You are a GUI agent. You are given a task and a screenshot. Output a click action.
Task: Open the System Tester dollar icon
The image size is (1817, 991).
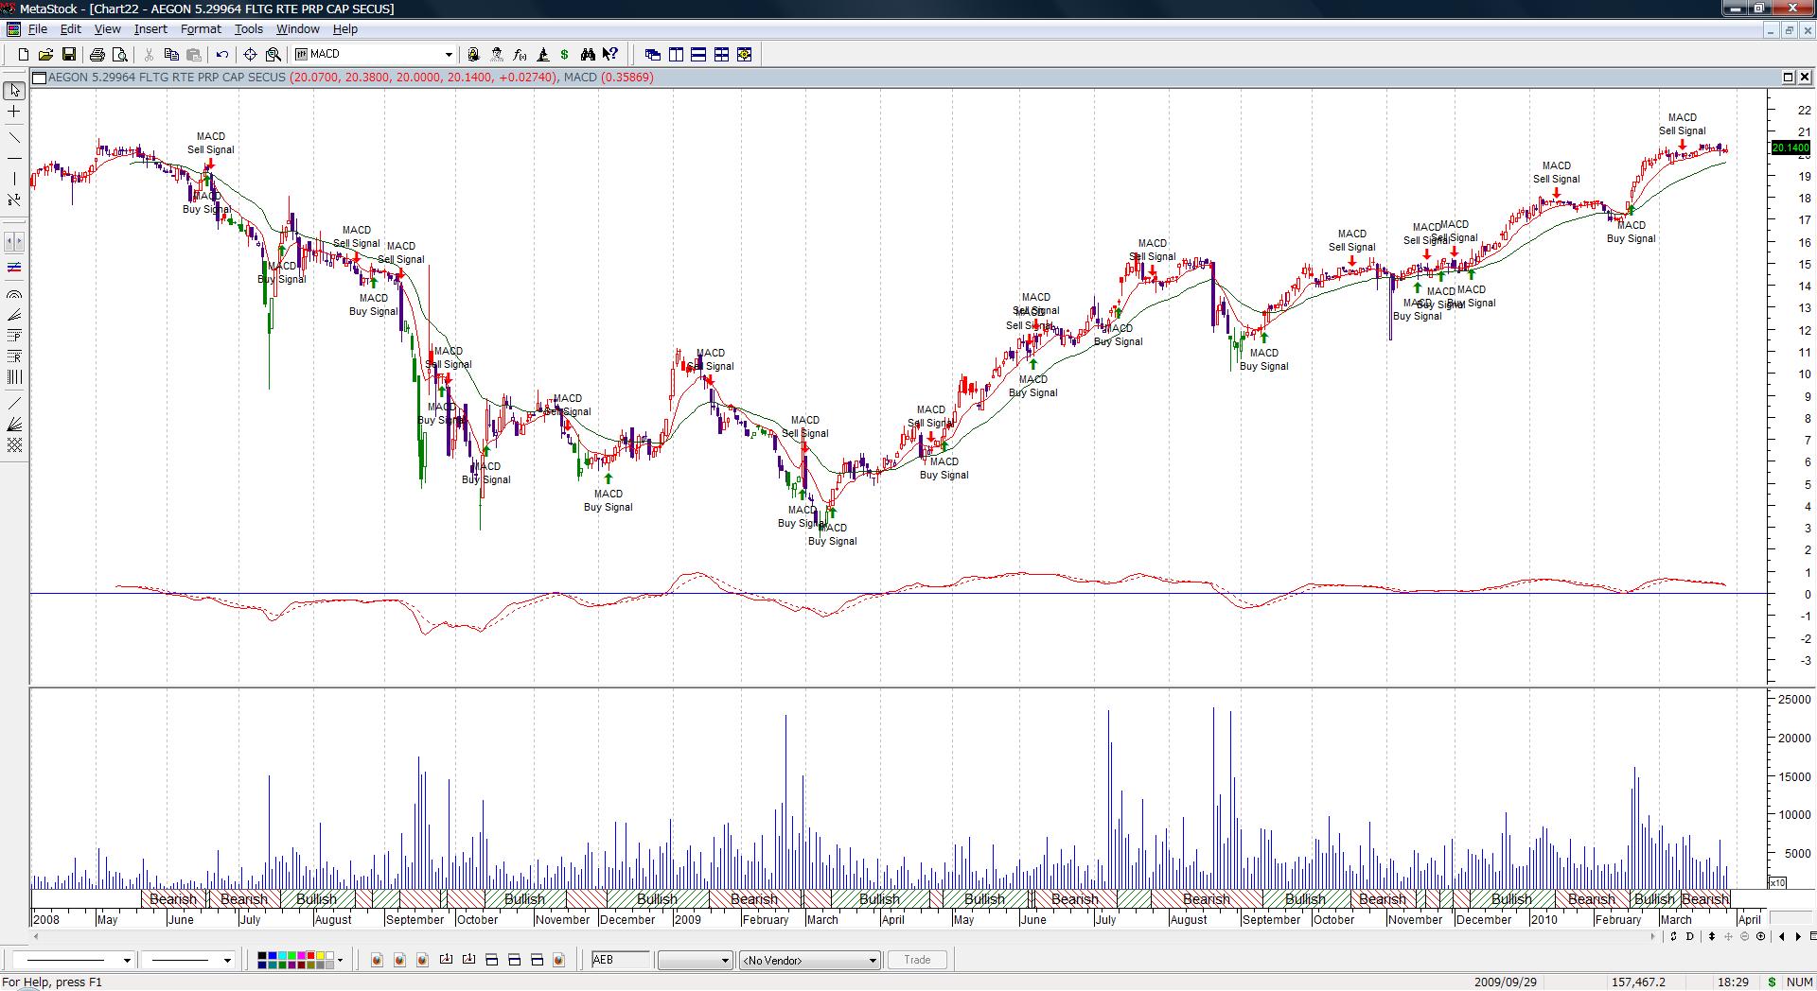[565, 55]
